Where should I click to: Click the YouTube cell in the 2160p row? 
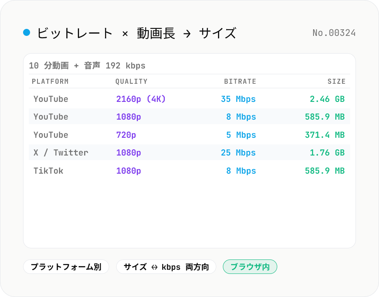(x=51, y=99)
